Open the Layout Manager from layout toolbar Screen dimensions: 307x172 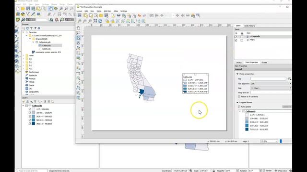click(96, 15)
